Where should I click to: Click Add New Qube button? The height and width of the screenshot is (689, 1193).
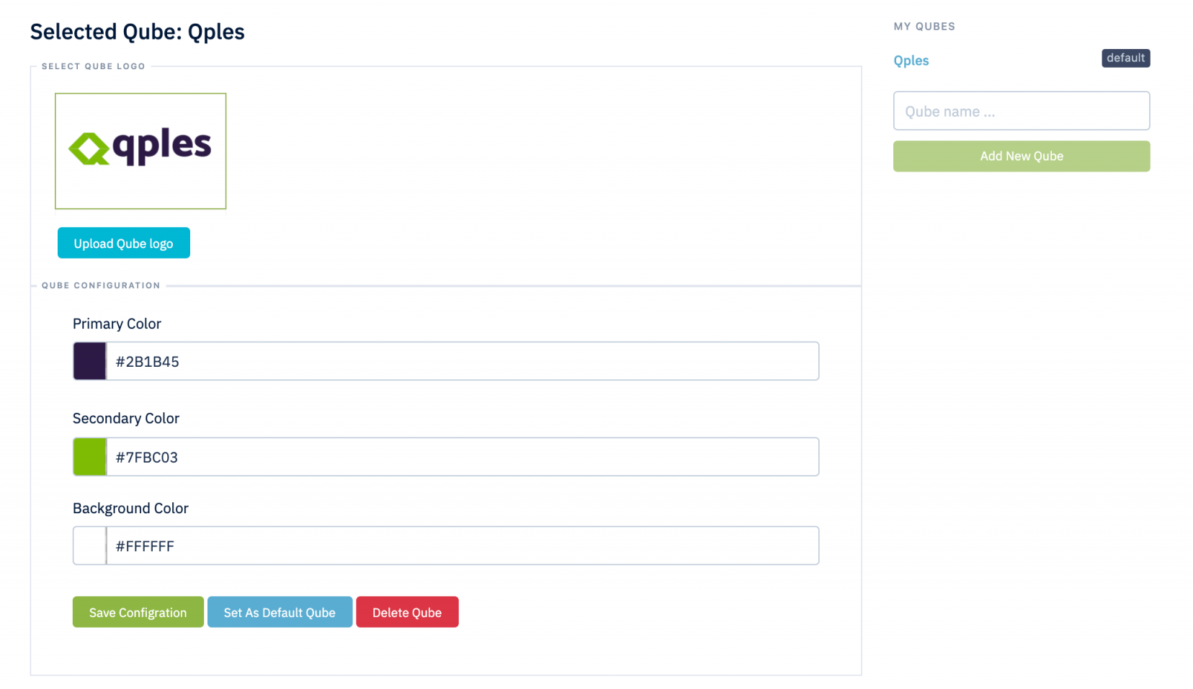click(1022, 156)
